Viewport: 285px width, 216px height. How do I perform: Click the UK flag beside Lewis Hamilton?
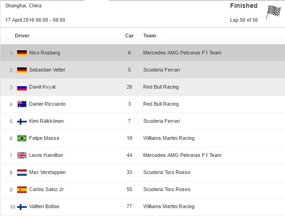pyautogui.click(x=22, y=156)
